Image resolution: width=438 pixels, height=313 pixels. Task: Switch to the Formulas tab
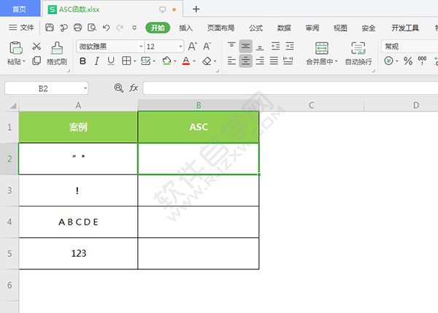click(x=256, y=28)
